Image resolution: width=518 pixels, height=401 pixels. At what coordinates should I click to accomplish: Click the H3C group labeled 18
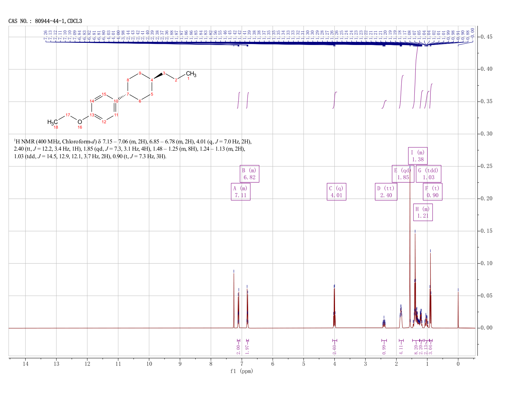click(x=52, y=122)
